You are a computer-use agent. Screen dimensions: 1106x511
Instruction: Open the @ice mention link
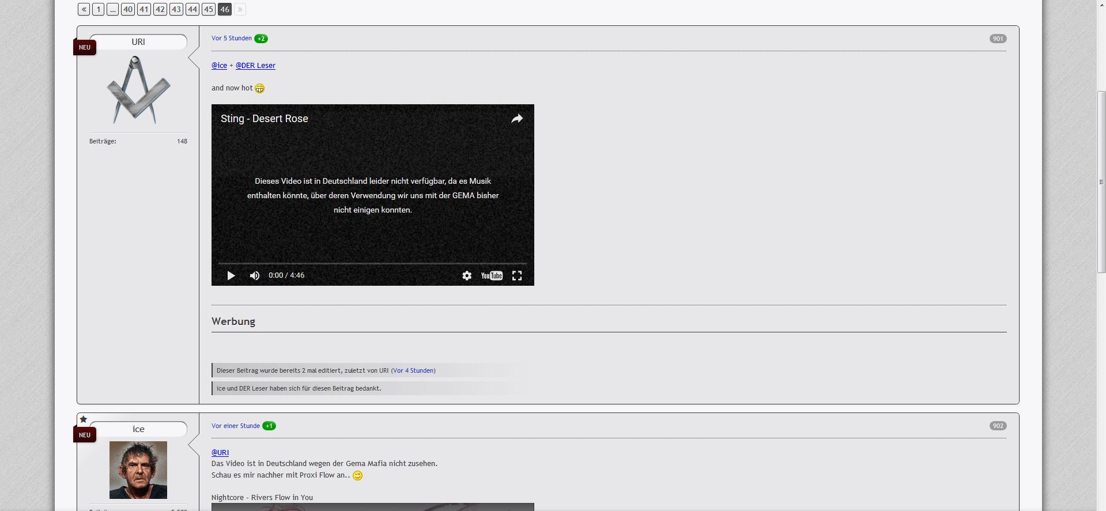(219, 66)
